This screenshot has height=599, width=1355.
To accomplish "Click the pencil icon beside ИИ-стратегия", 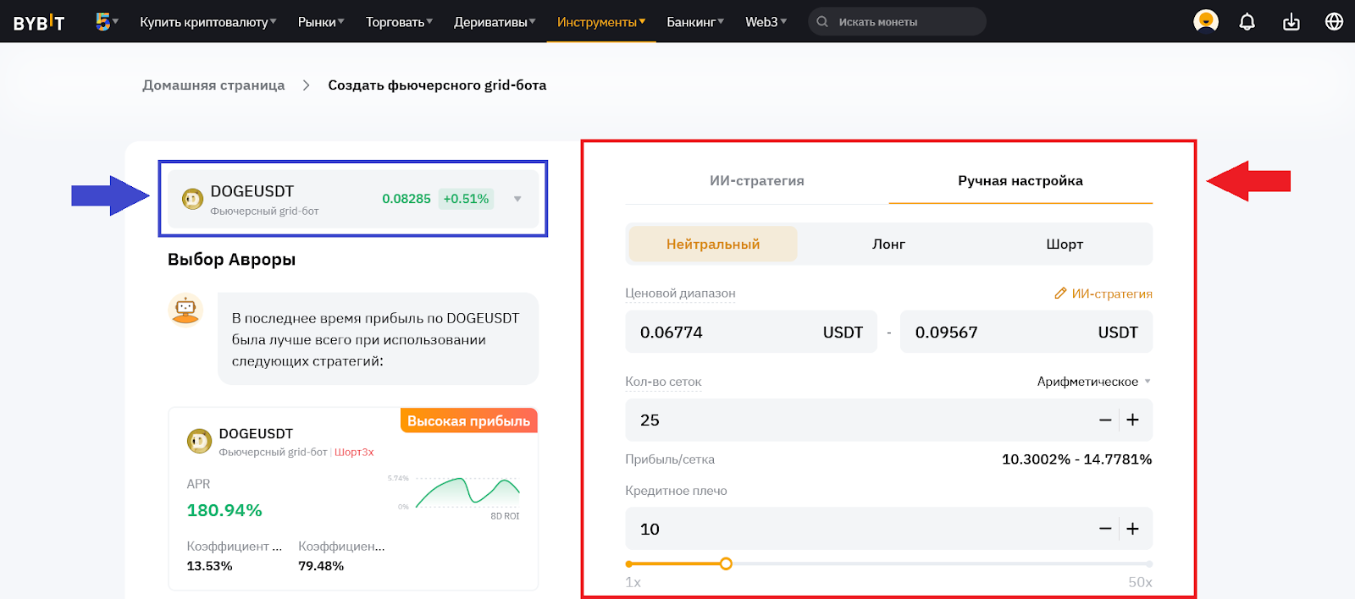I will click(x=1060, y=293).
